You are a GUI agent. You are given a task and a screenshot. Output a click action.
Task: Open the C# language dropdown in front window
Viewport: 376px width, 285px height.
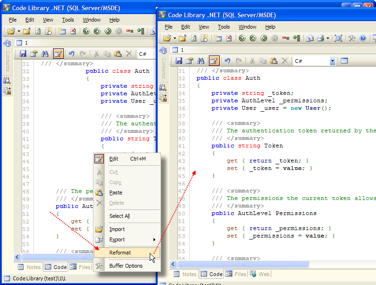(332, 61)
